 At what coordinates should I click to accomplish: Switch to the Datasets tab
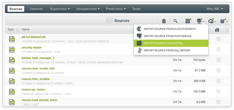(x=36, y=9)
